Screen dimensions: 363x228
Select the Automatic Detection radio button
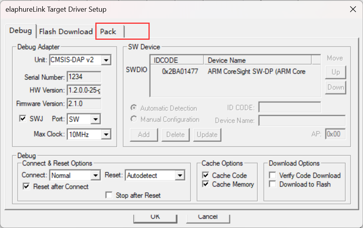click(134, 108)
